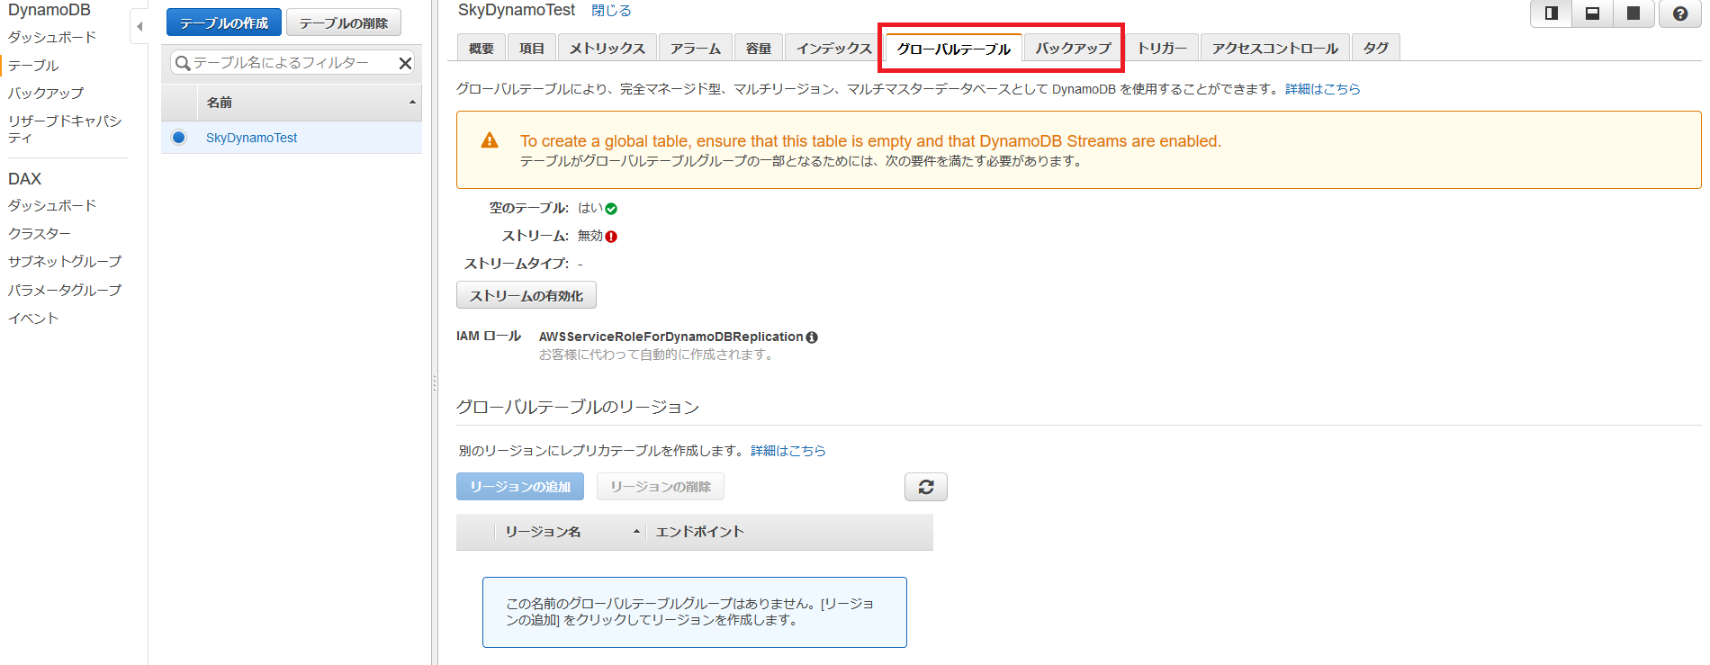This screenshot has height=665, width=1710.
Task: Select バックアップ in the sidebar
Action: 46,93
